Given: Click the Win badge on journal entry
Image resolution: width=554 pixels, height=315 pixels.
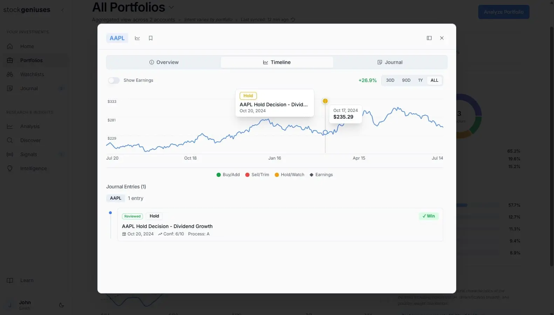Looking at the screenshot, I should tap(429, 216).
